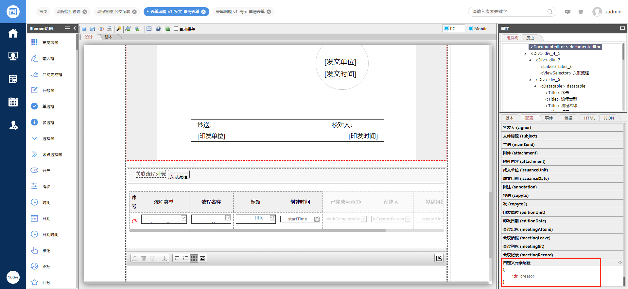Collapse the Datatable tree node arrow
The width and height of the screenshot is (628, 289).
point(535,86)
